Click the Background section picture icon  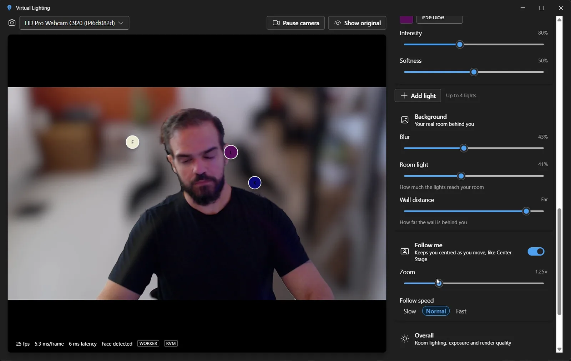tap(405, 120)
